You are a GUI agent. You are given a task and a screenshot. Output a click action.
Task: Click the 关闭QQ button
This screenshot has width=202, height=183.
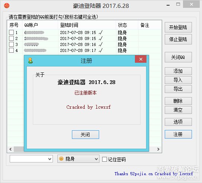(x=178, y=57)
